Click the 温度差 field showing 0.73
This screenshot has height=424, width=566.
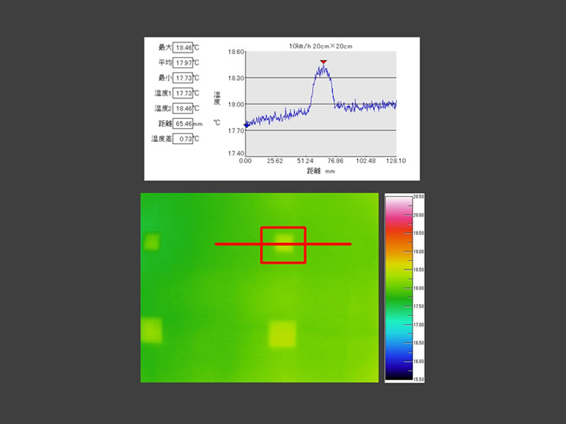tap(182, 139)
